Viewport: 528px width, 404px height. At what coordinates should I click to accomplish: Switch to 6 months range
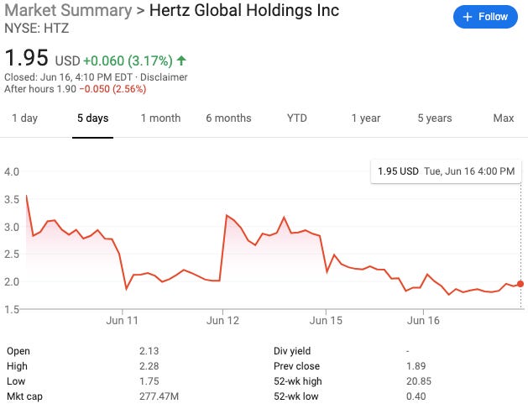[x=228, y=118]
